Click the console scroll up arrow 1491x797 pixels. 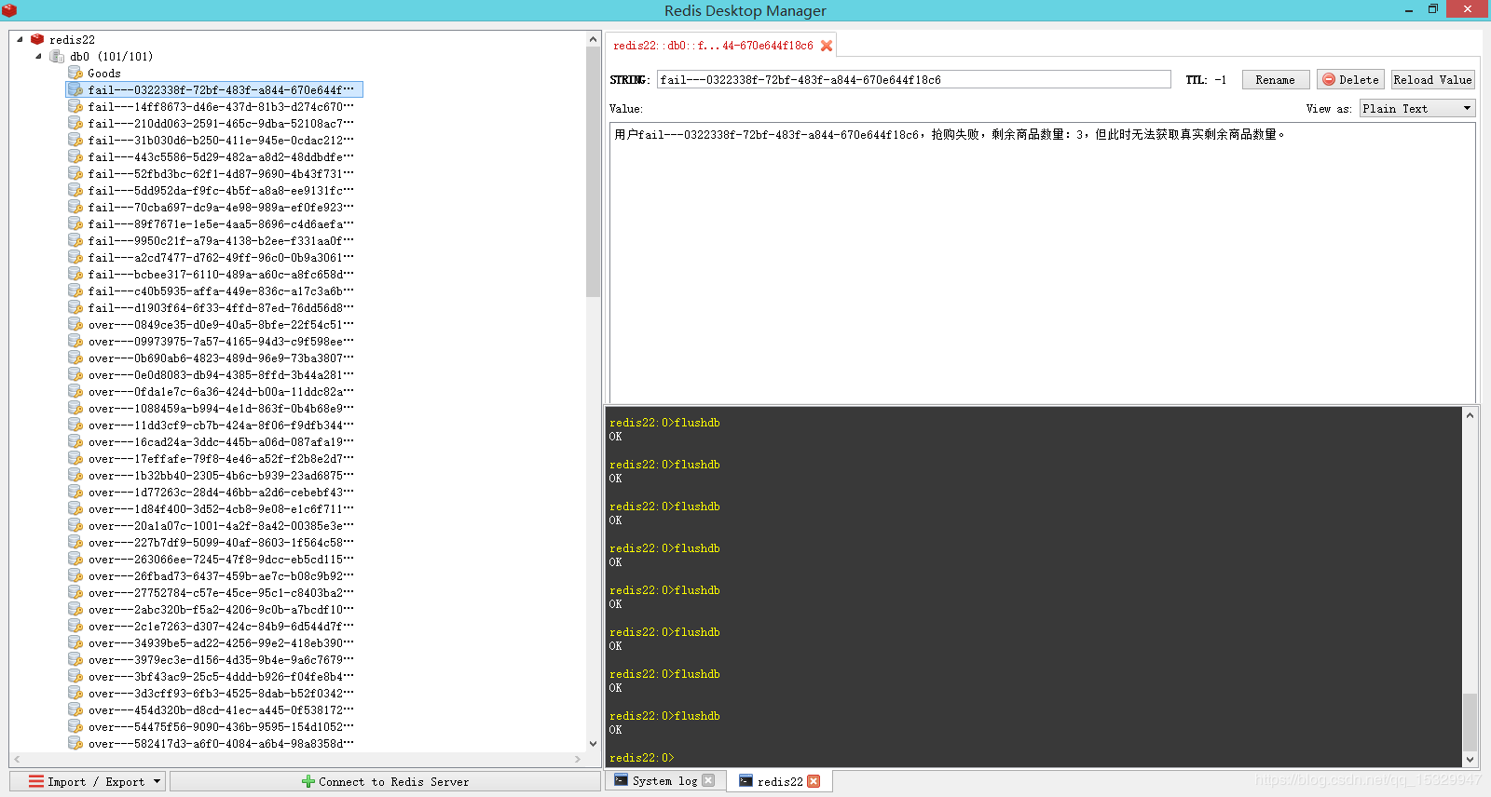click(x=1470, y=415)
